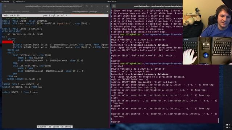Open the tab list dropdown arrow
This screenshot has width=232, height=130.
107,12
